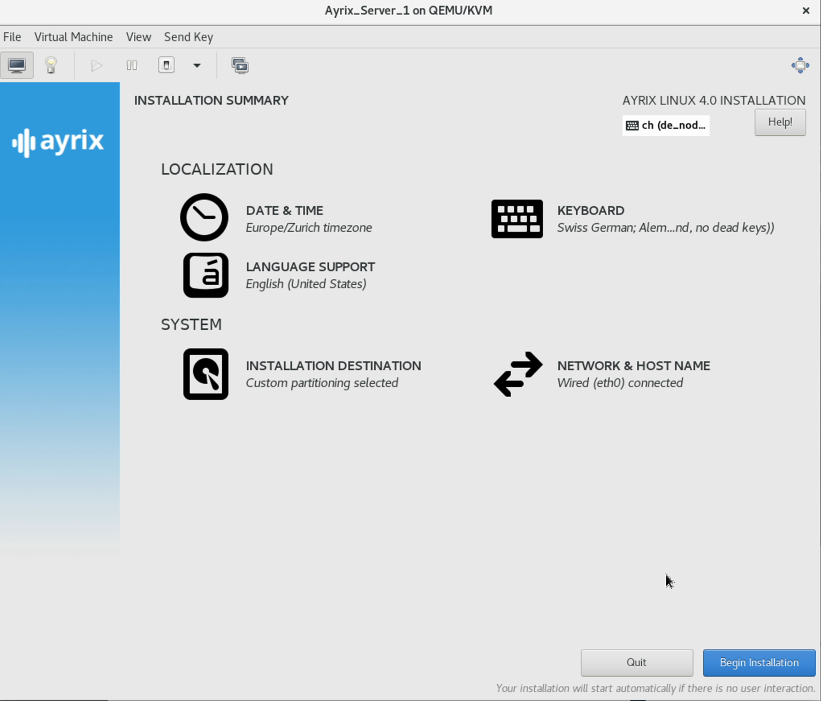Open the Virtual Machine menu

[73, 37]
